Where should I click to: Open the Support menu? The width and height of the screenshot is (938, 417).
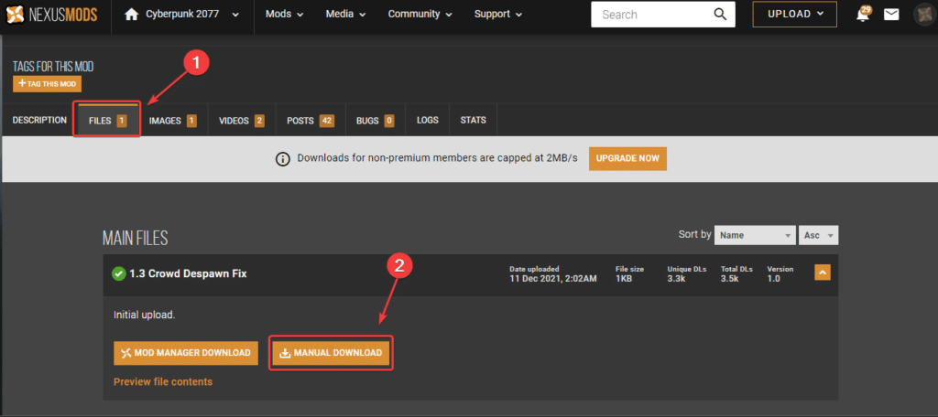(498, 15)
